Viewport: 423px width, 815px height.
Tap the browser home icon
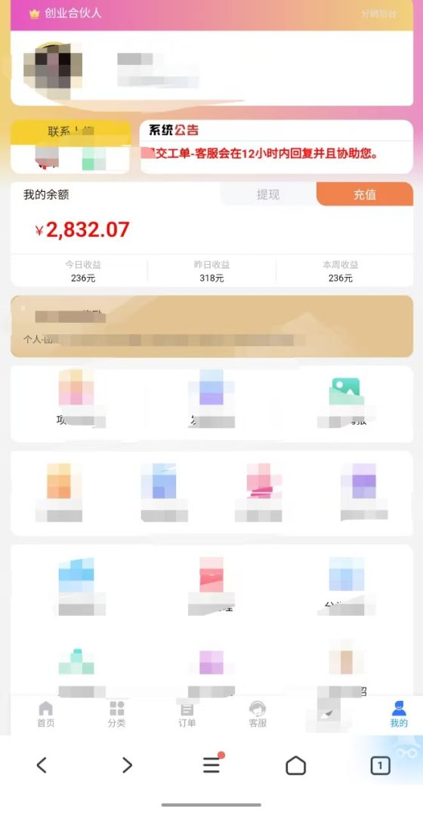click(295, 765)
